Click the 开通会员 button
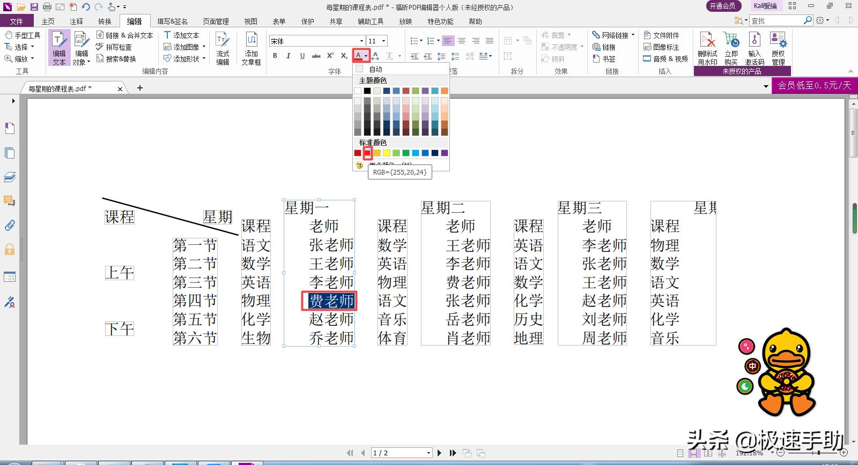858x465 pixels. pos(723,6)
